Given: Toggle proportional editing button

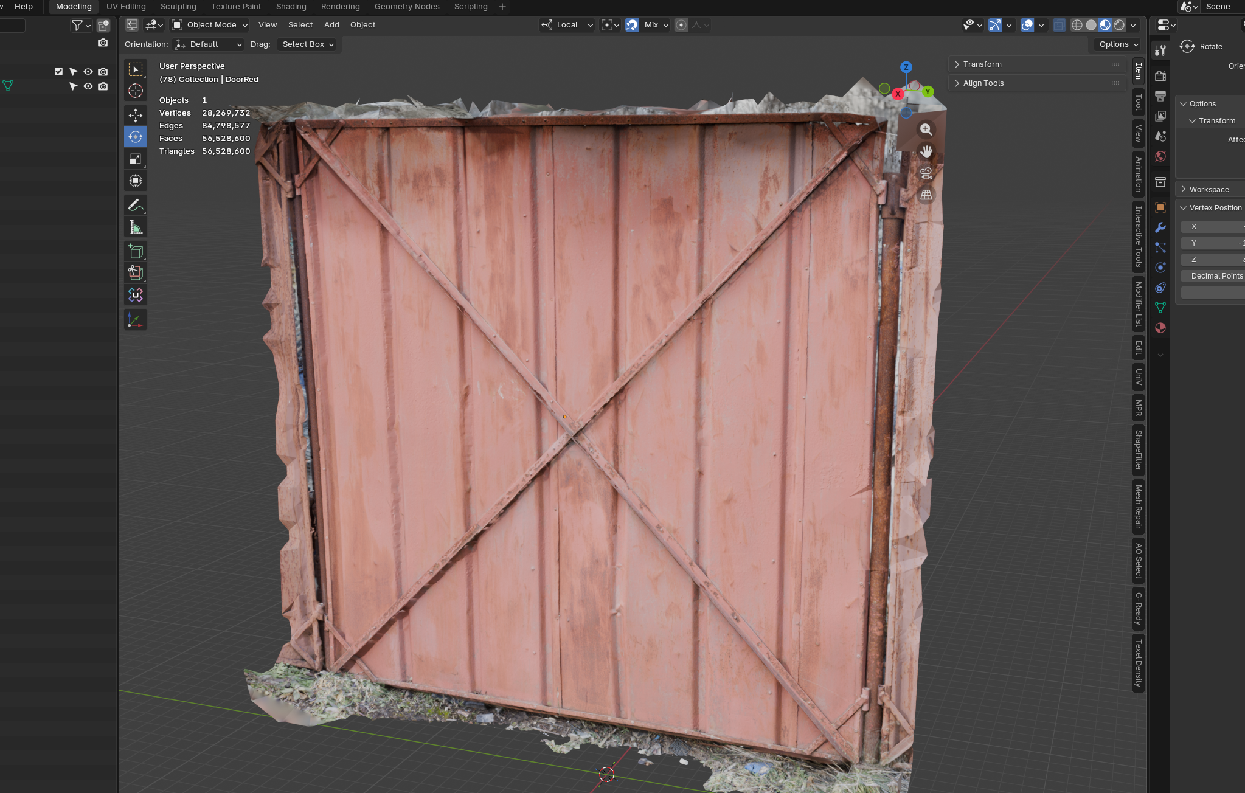Looking at the screenshot, I should (681, 25).
